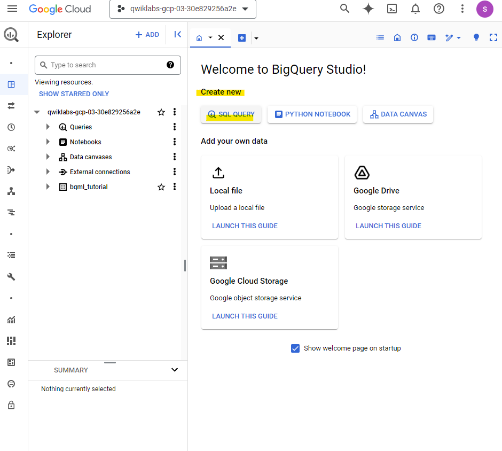Launch the Google Cloud Storage guide

click(x=245, y=316)
